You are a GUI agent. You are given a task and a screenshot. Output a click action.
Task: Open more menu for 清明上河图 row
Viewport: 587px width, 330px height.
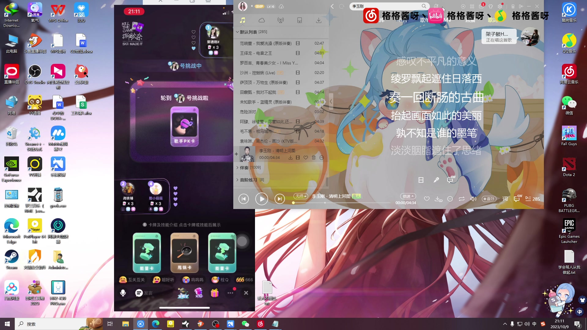pyautogui.click(x=322, y=158)
